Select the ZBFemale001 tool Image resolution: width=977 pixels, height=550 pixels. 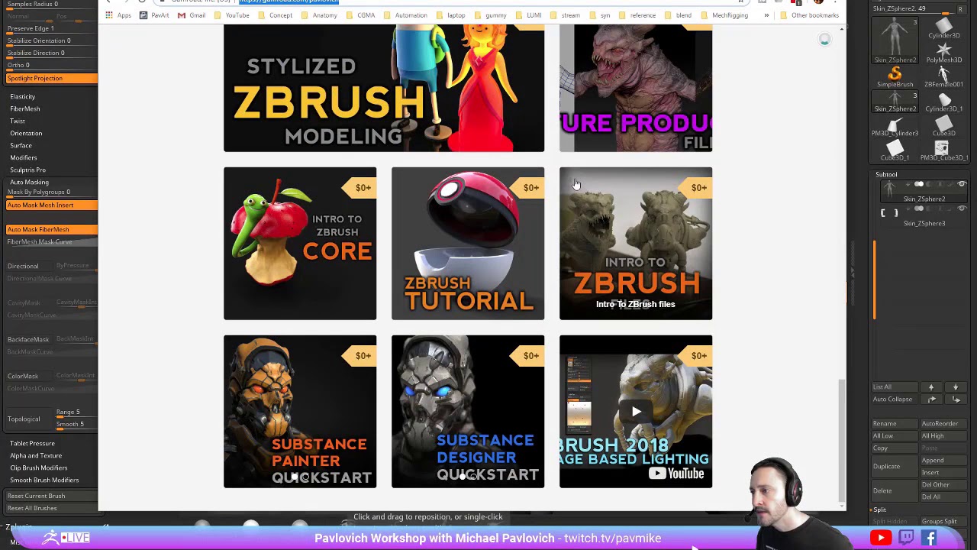[944, 76]
